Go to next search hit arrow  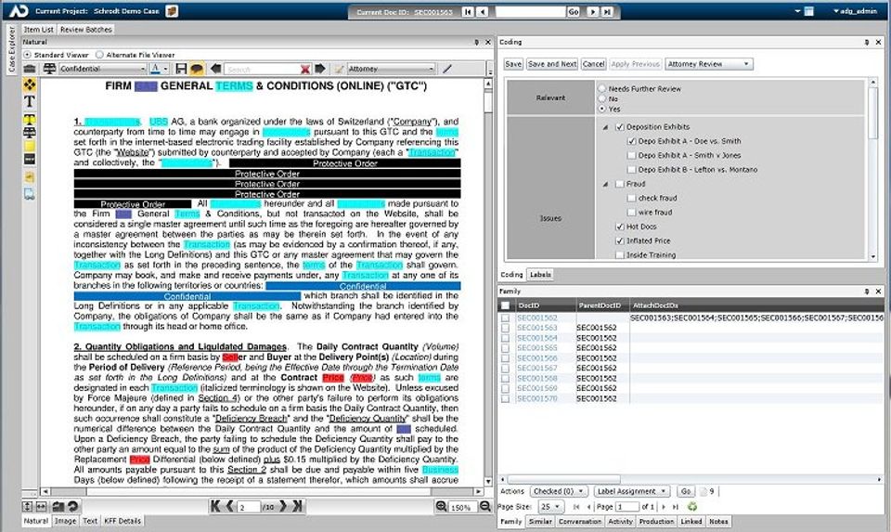[x=320, y=69]
